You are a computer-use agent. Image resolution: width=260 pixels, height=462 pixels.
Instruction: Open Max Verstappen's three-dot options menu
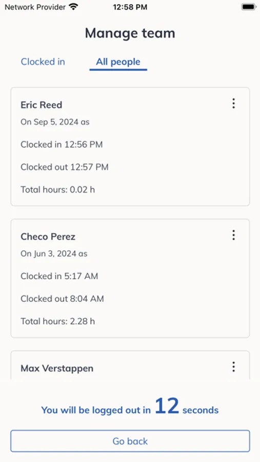point(233,367)
